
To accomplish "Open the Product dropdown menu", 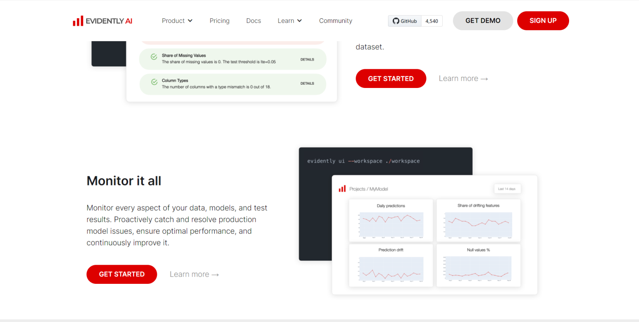I will pyautogui.click(x=177, y=21).
